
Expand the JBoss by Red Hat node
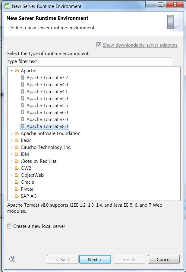point(11,161)
